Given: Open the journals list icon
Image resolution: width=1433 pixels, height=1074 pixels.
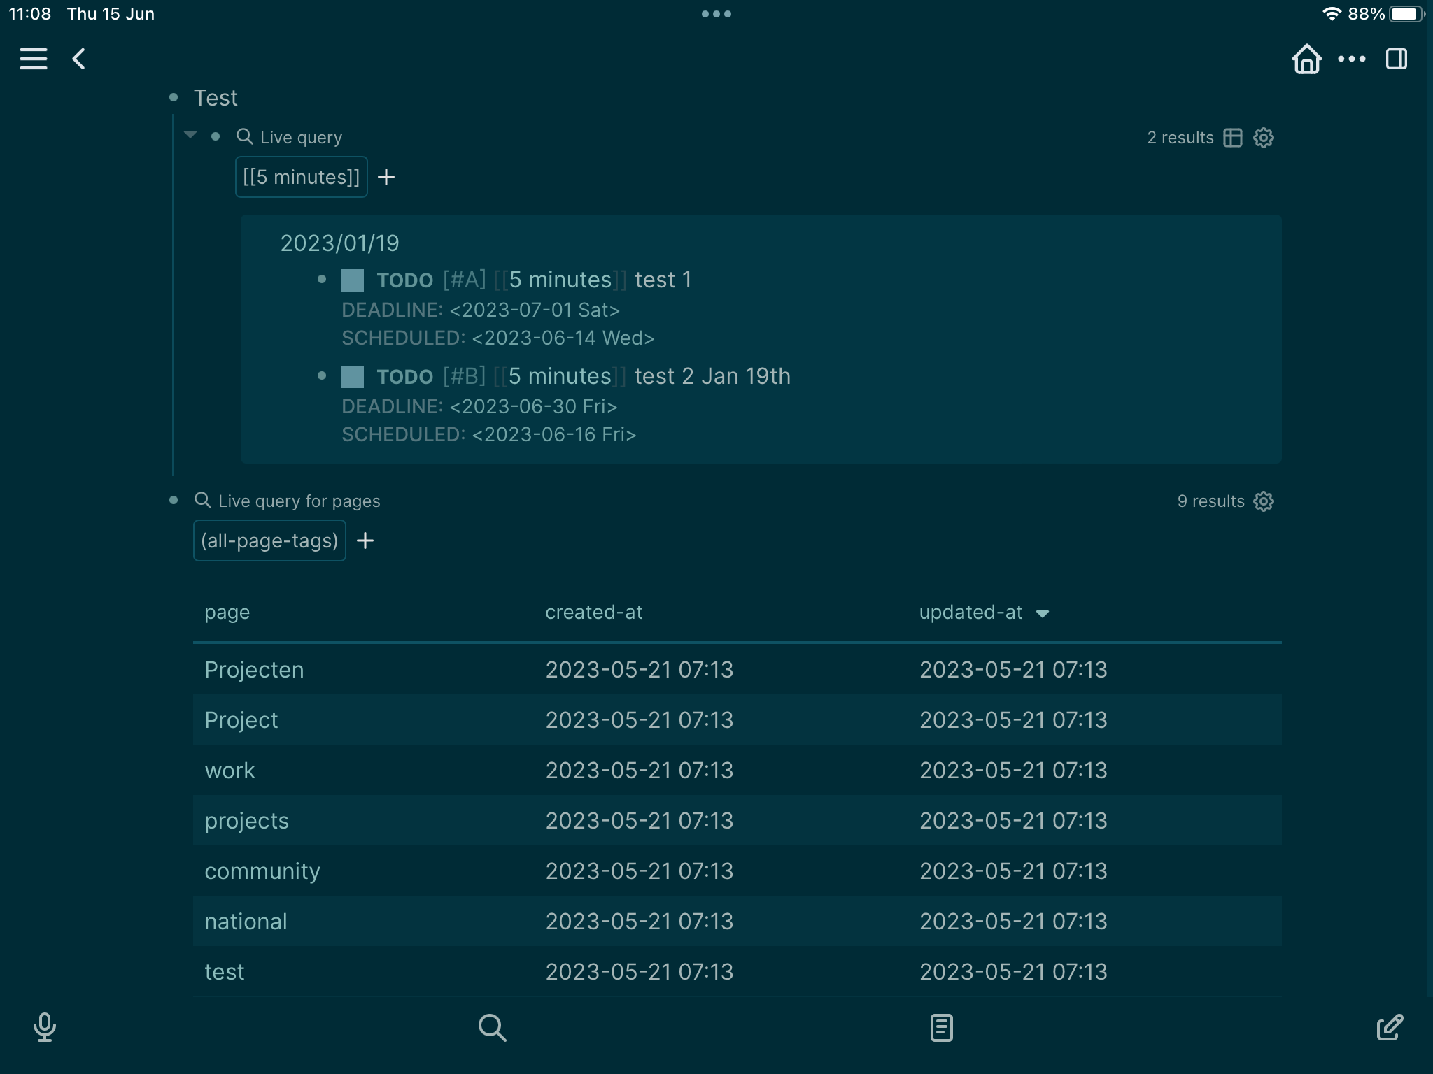Looking at the screenshot, I should [941, 1029].
